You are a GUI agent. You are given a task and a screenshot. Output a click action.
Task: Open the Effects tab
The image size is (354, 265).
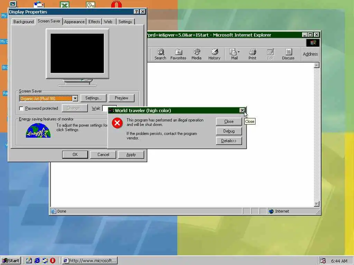click(x=94, y=22)
